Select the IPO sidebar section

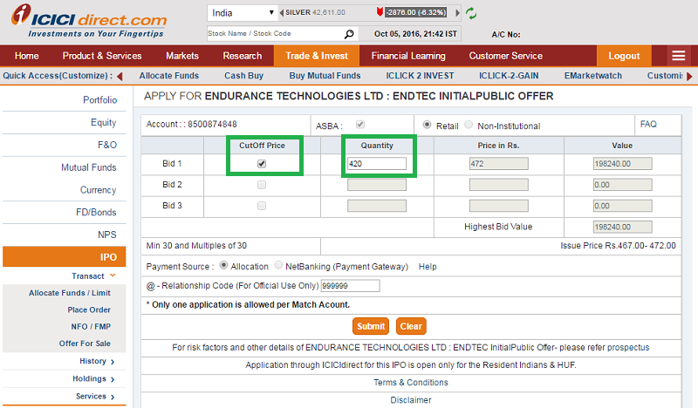point(64,256)
